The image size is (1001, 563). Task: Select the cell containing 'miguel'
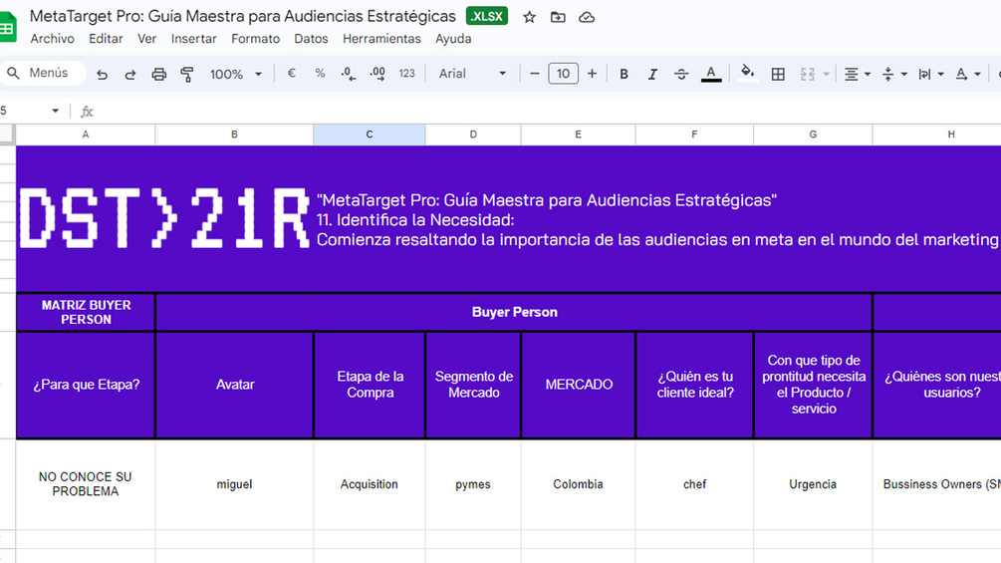tap(234, 484)
